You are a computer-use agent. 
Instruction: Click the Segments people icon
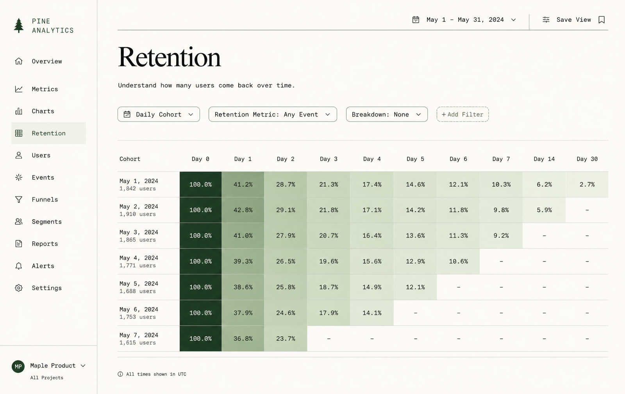click(x=19, y=222)
